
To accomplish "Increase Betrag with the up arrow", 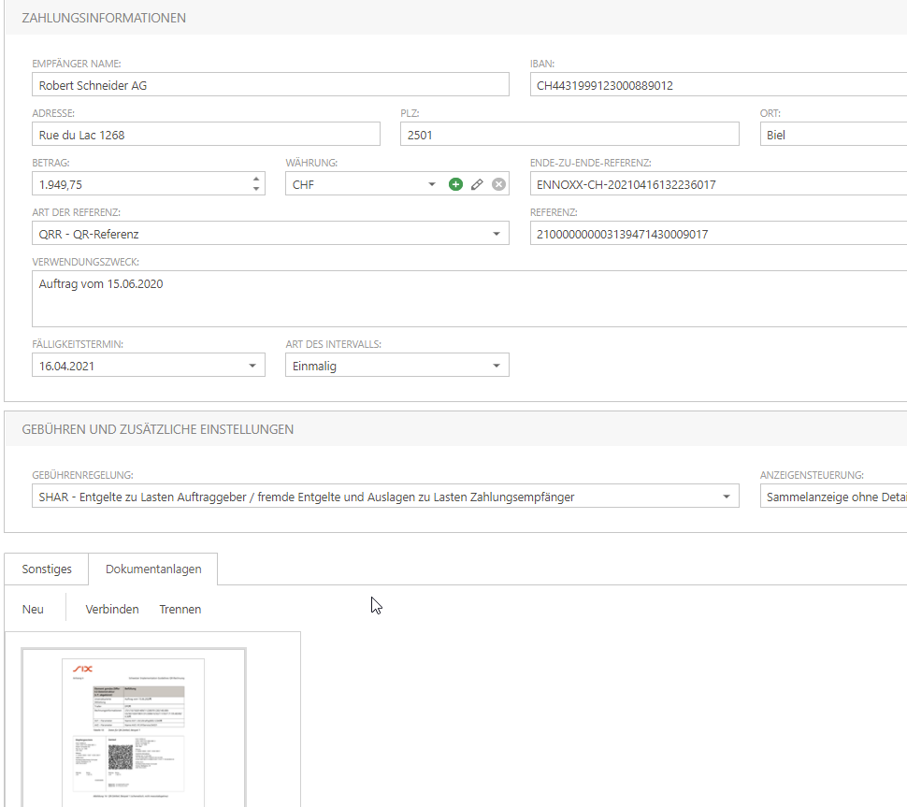I will [x=257, y=179].
